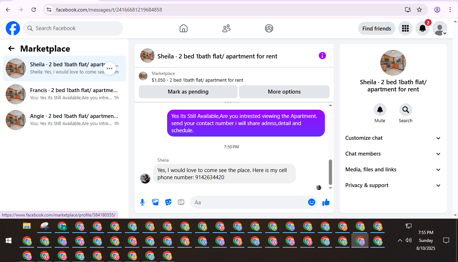Image resolution: width=458 pixels, height=262 pixels.
Task: Reload the page with the refresh icon
Action: click(x=34, y=10)
